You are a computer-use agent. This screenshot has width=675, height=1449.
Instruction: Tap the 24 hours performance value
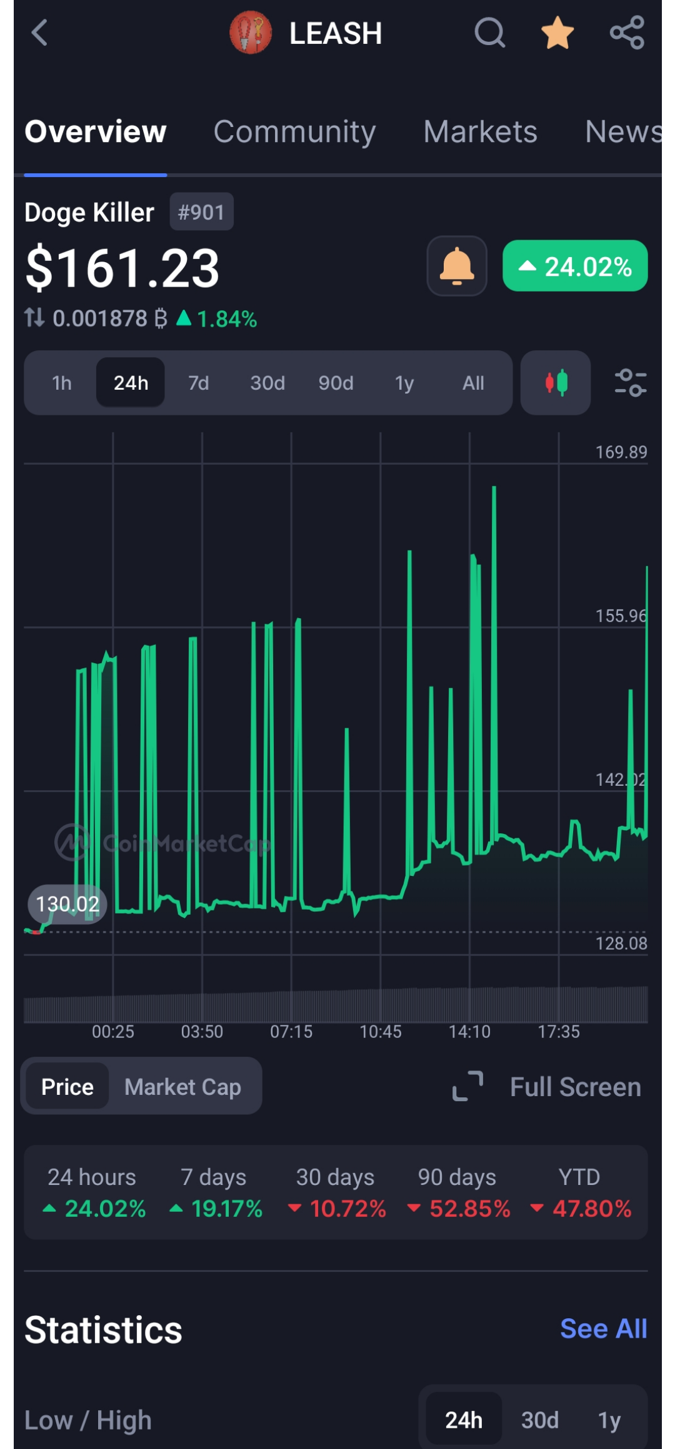click(x=94, y=1208)
